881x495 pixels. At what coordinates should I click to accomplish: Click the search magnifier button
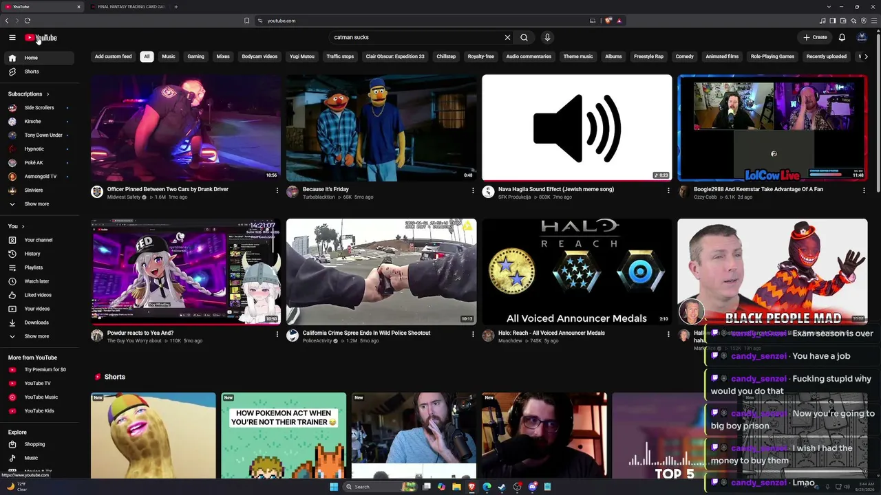click(524, 38)
